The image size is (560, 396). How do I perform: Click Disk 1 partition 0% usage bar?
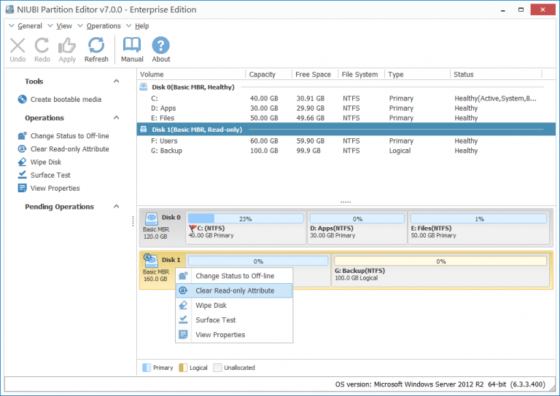point(258,261)
